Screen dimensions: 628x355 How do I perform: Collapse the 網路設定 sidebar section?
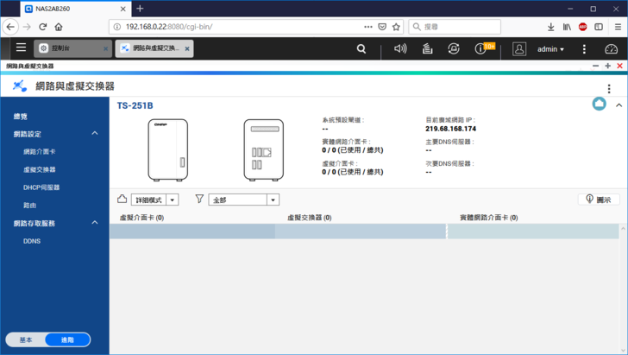tap(95, 134)
